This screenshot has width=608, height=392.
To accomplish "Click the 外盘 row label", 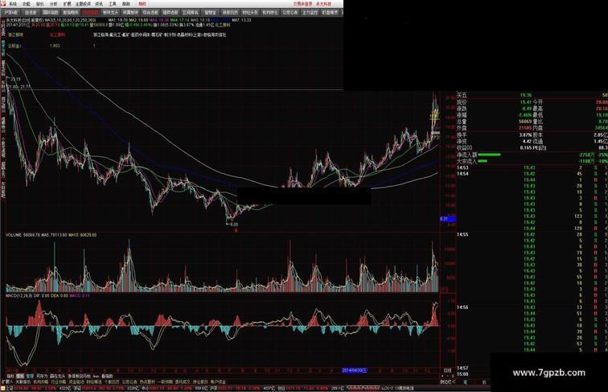I will tap(462, 127).
